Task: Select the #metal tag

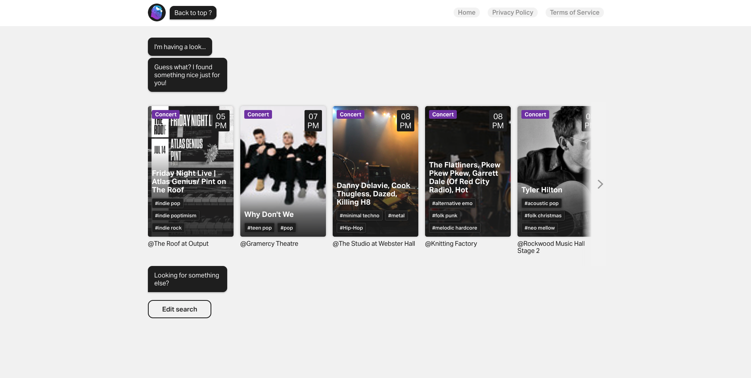Action: pyautogui.click(x=397, y=216)
